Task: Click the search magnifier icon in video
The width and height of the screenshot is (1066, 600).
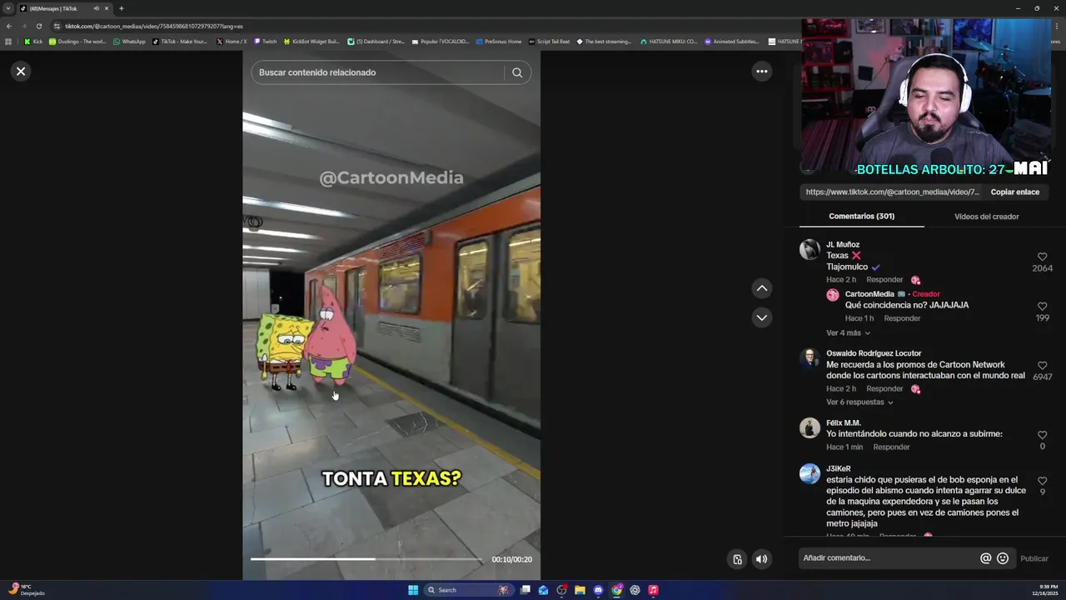Action: click(x=517, y=72)
